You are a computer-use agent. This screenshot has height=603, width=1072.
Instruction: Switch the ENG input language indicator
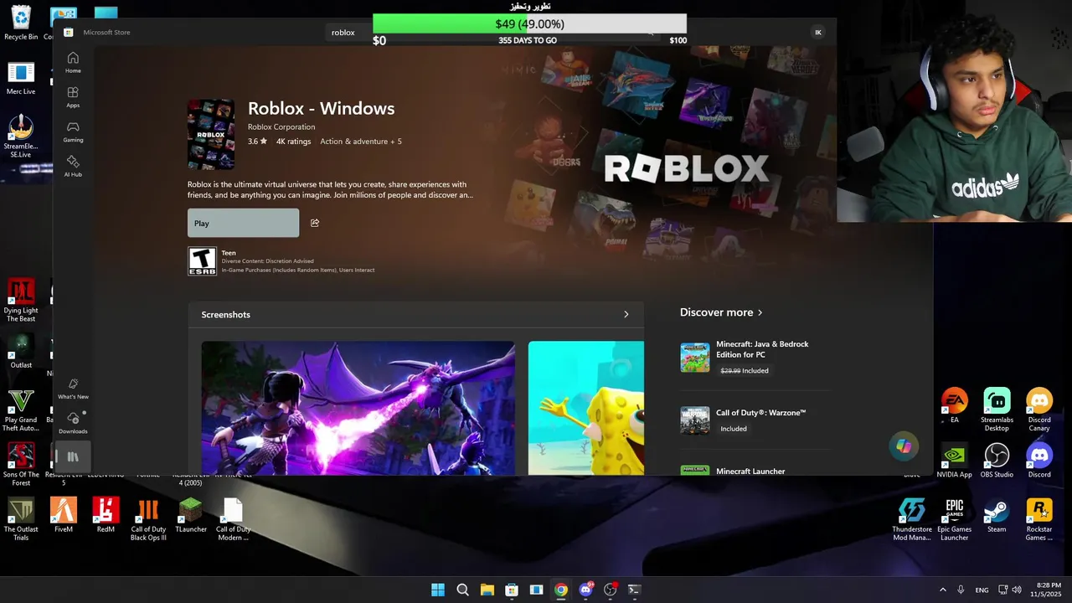pos(982,590)
